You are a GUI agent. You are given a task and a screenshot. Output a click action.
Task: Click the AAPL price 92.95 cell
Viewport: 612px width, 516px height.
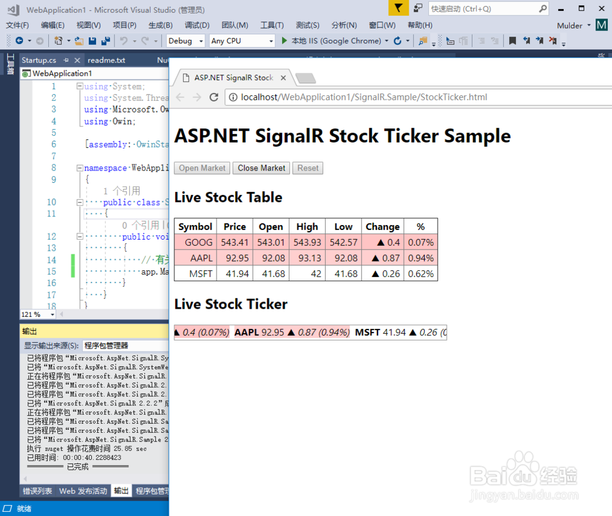(x=234, y=258)
